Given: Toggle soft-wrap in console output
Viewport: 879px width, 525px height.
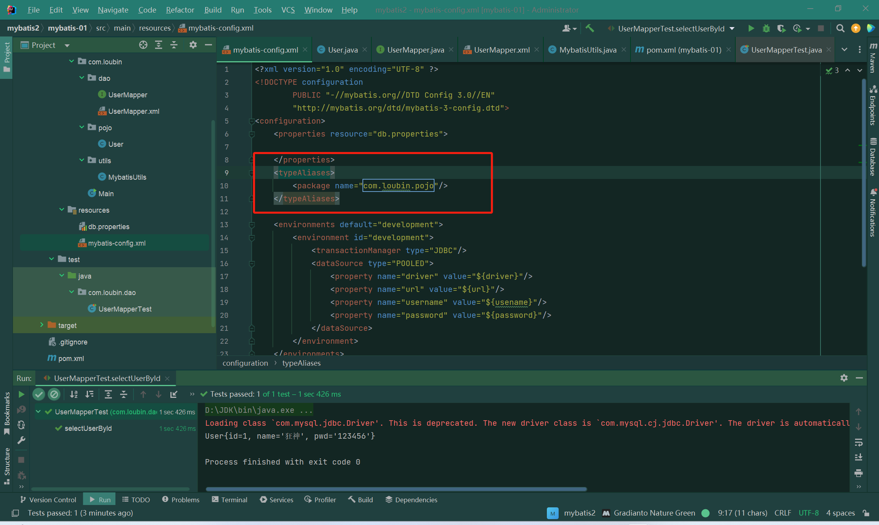Looking at the screenshot, I should pyautogui.click(x=859, y=443).
